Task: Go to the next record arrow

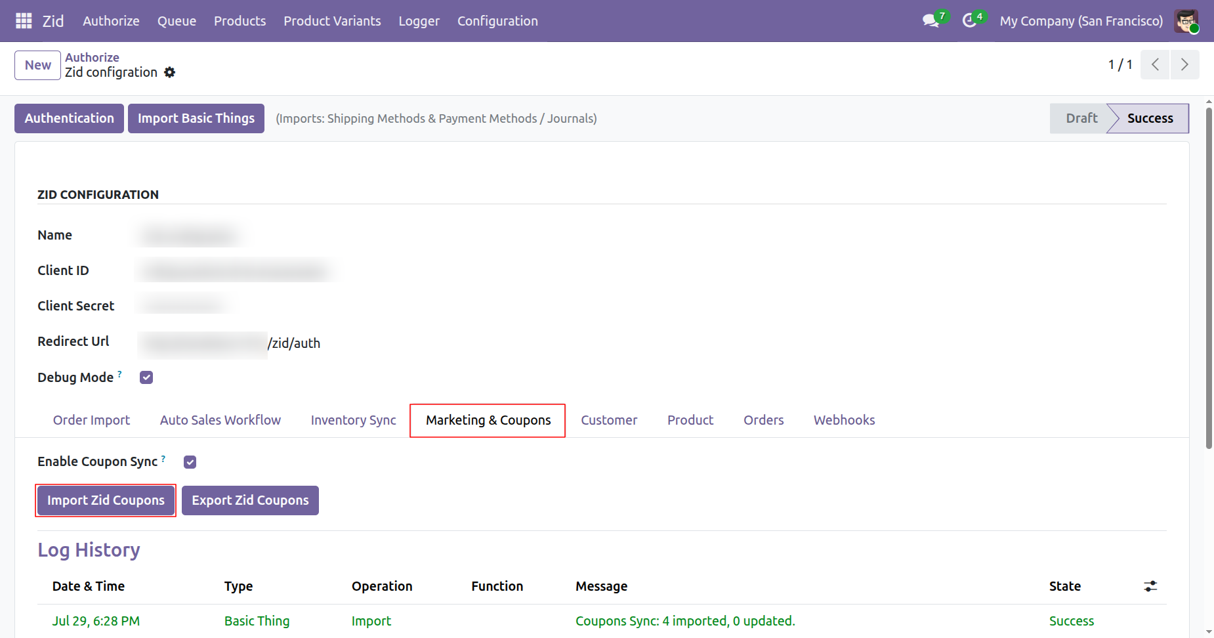Action: (1184, 64)
